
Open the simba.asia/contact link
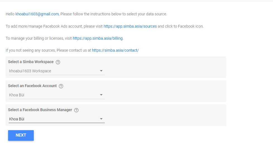pyautogui.click(x=115, y=50)
